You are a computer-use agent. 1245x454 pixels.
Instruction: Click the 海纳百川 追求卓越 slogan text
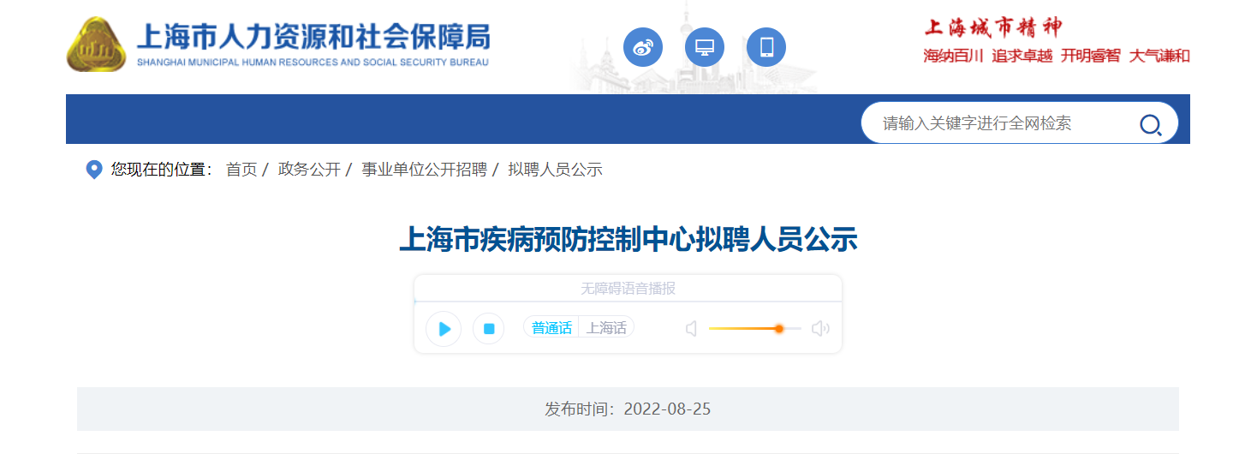click(x=988, y=57)
